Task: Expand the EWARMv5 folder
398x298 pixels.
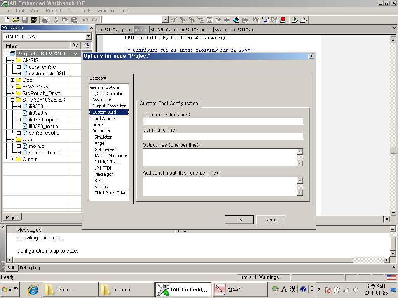Action: click(12, 87)
